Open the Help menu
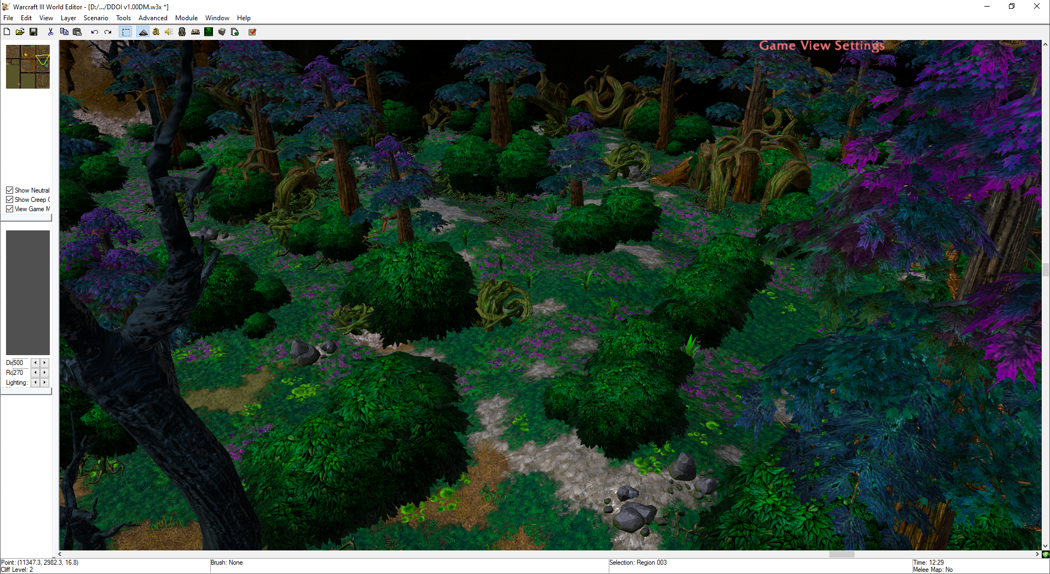Screen dimensions: 1050x574 coord(244,18)
